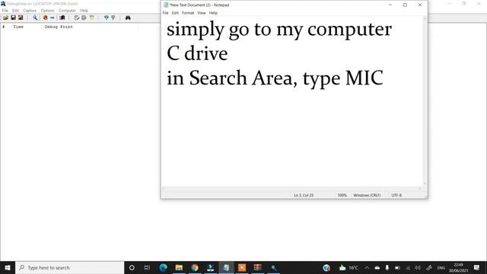Click the Cortana circle icon on taskbar
The image size is (487, 274).
click(132, 267)
